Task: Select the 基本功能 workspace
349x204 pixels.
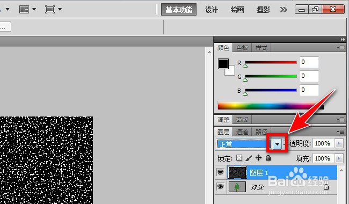Action: (179, 10)
